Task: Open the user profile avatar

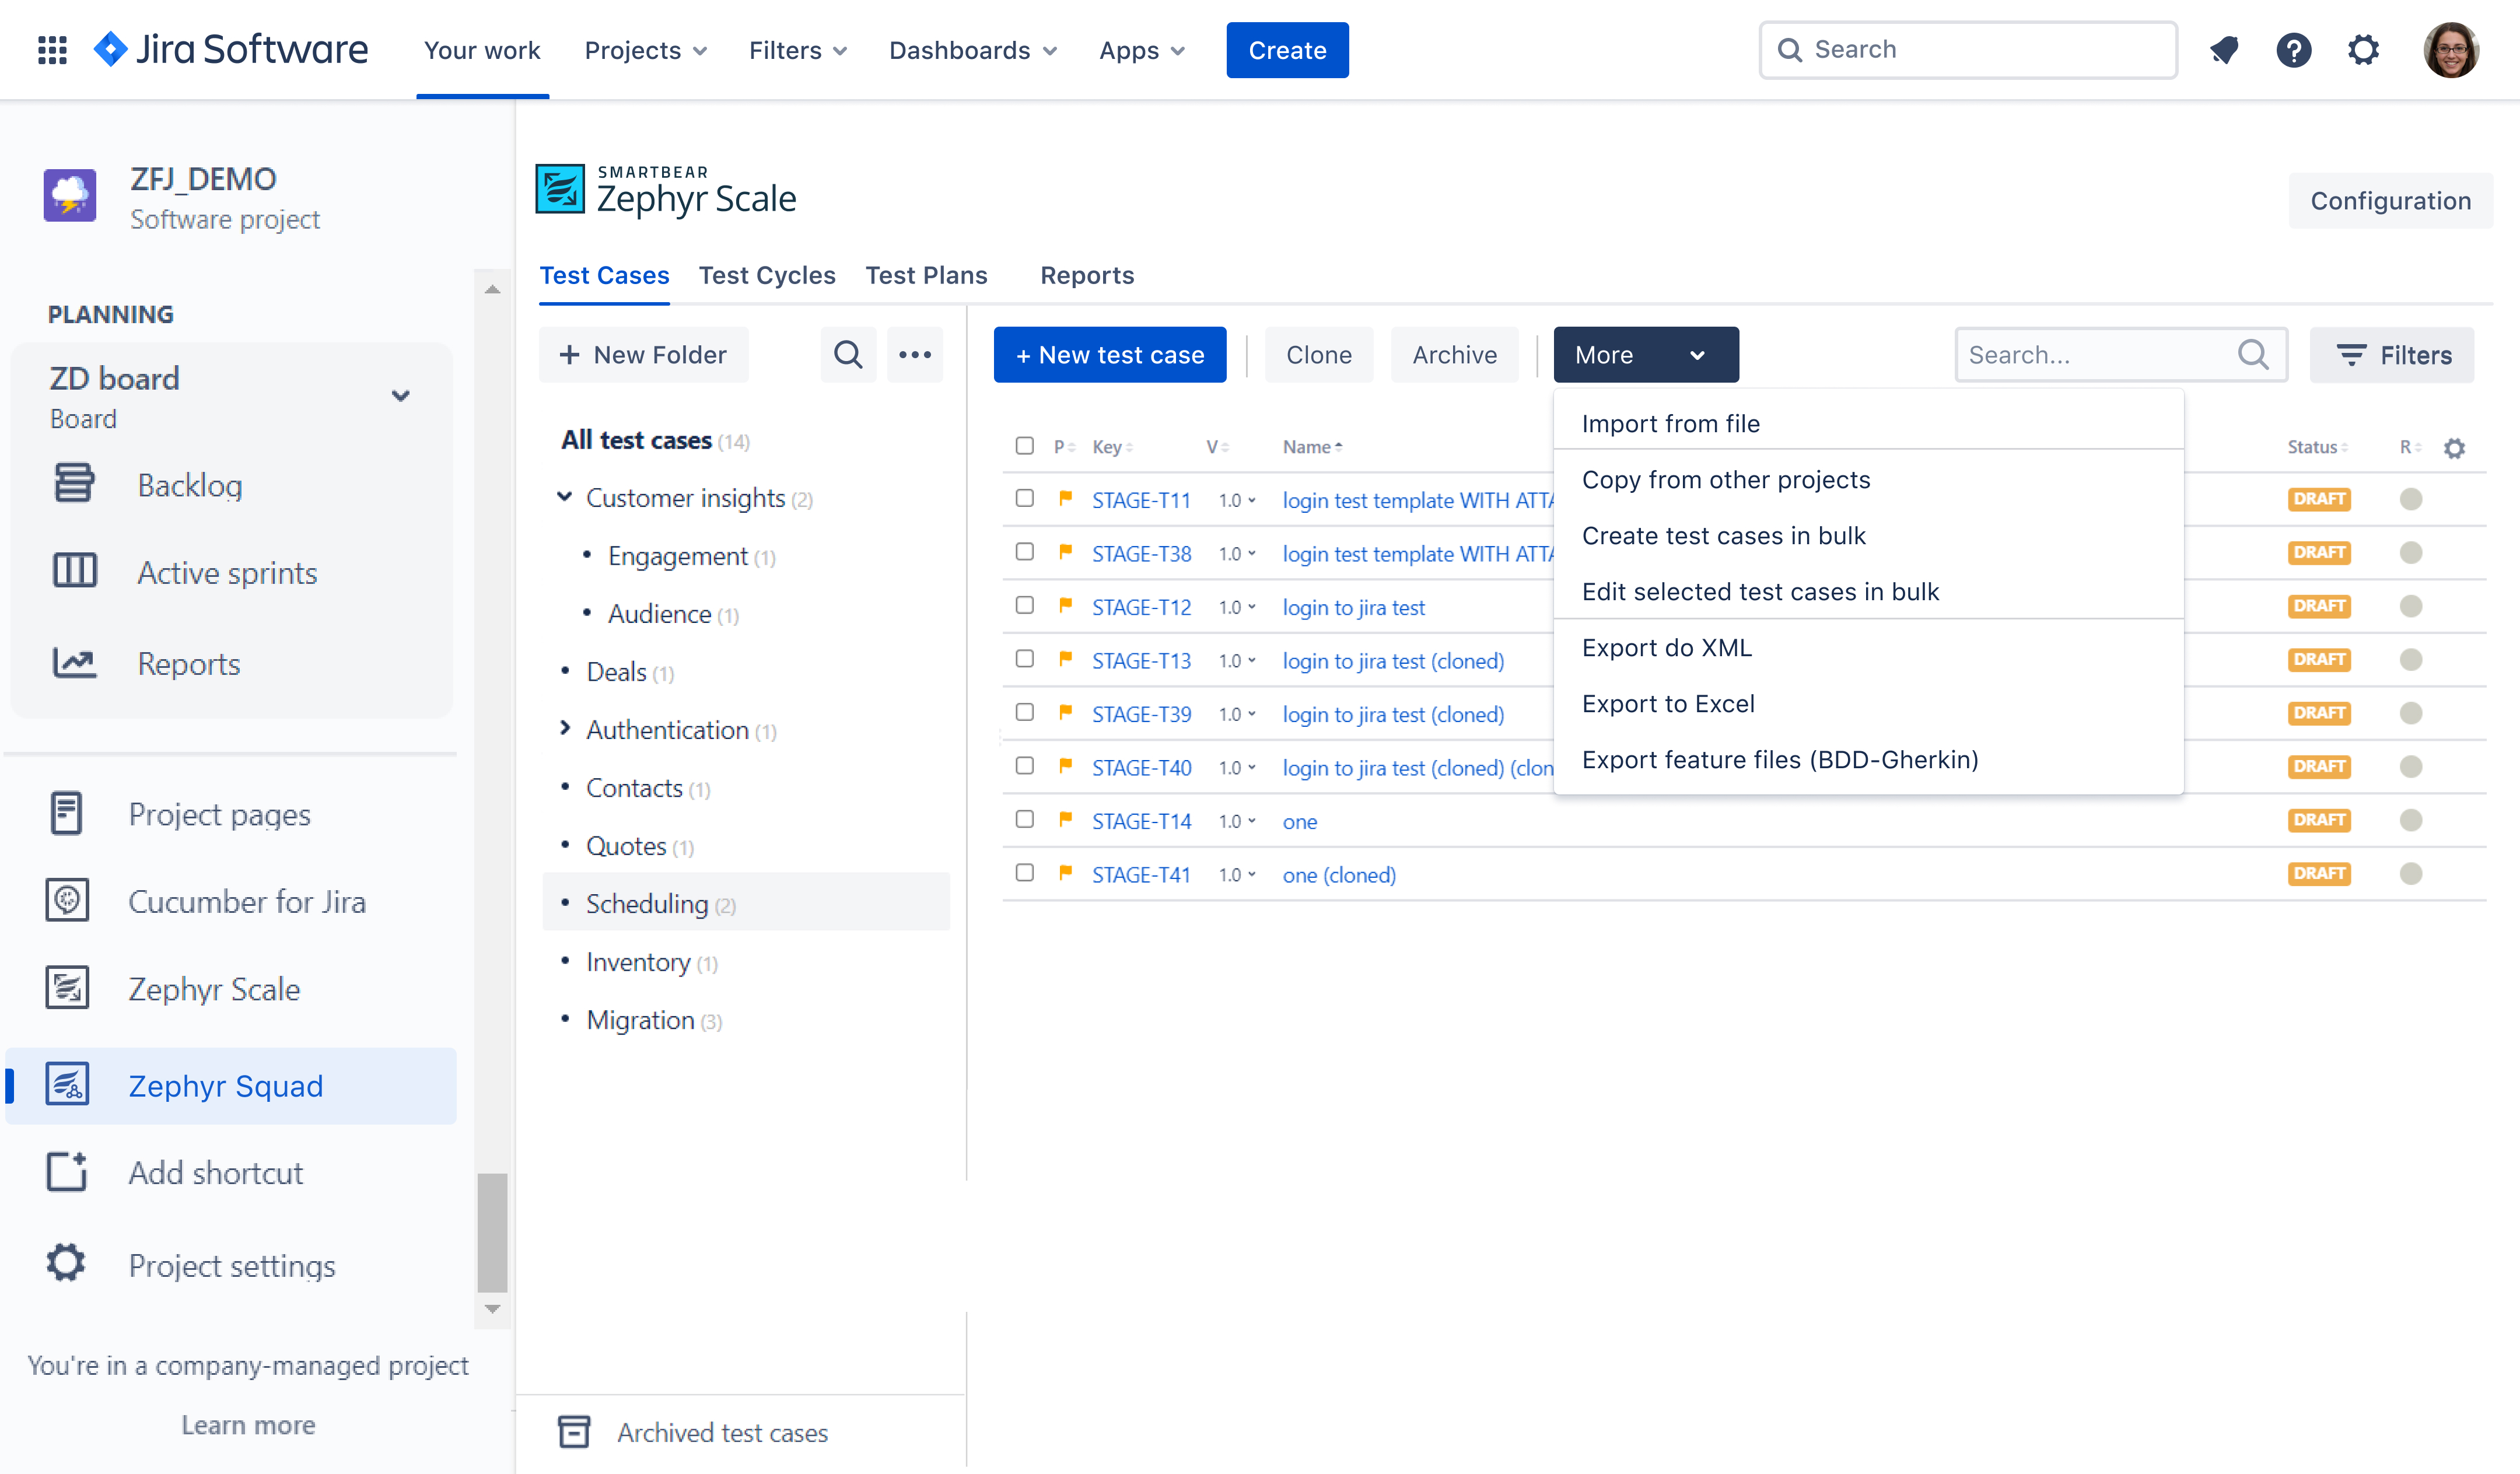Action: 2451,50
